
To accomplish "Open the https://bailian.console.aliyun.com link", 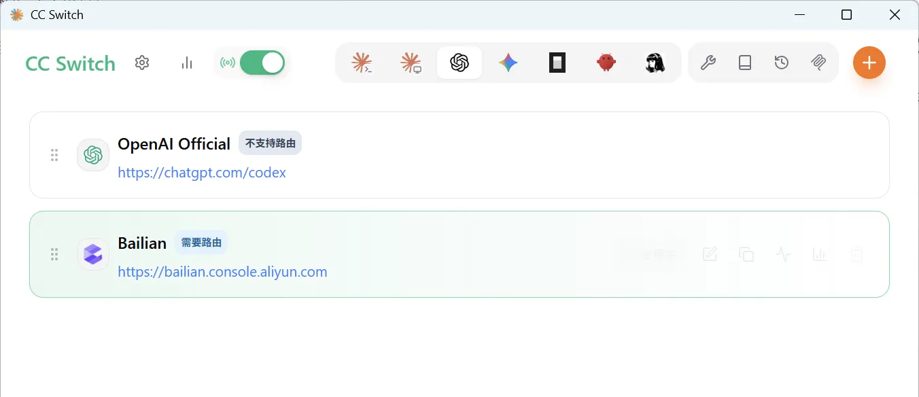I will 222,272.
